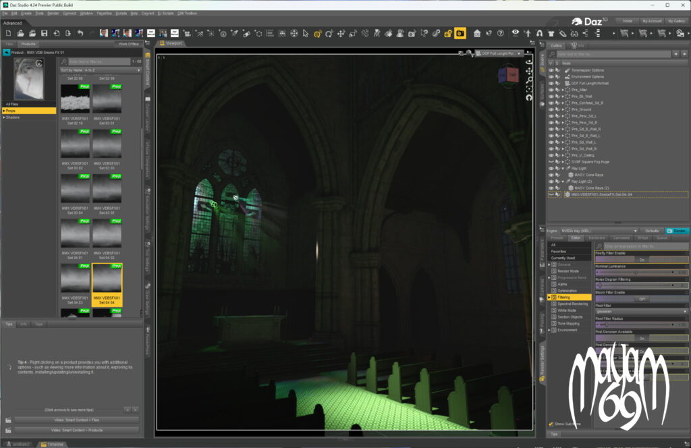Switch to the Editor tab in Render Settings
Image resolution: width=691 pixels, height=448 pixels.
(576, 238)
